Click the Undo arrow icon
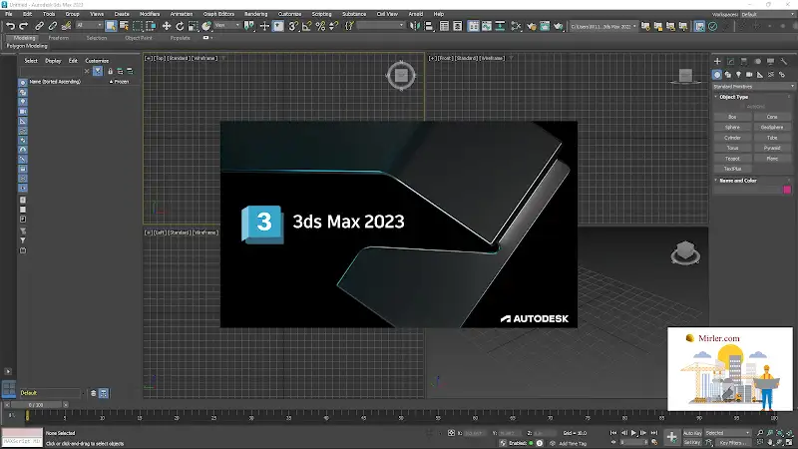 (x=10, y=26)
